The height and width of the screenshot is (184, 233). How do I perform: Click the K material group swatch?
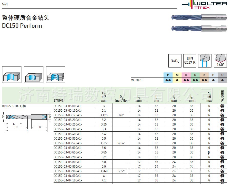click(186, 75)
